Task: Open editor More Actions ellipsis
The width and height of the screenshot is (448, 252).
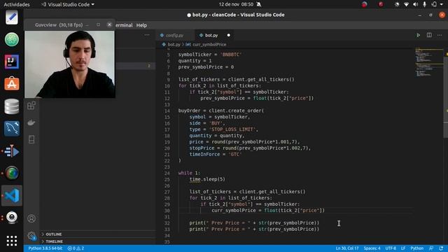Action: click(x=440, y=35)
